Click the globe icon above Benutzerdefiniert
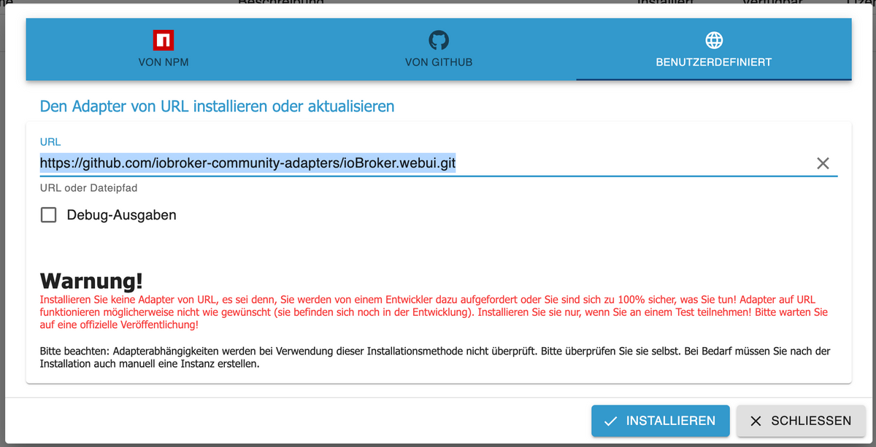 point(713,39)
